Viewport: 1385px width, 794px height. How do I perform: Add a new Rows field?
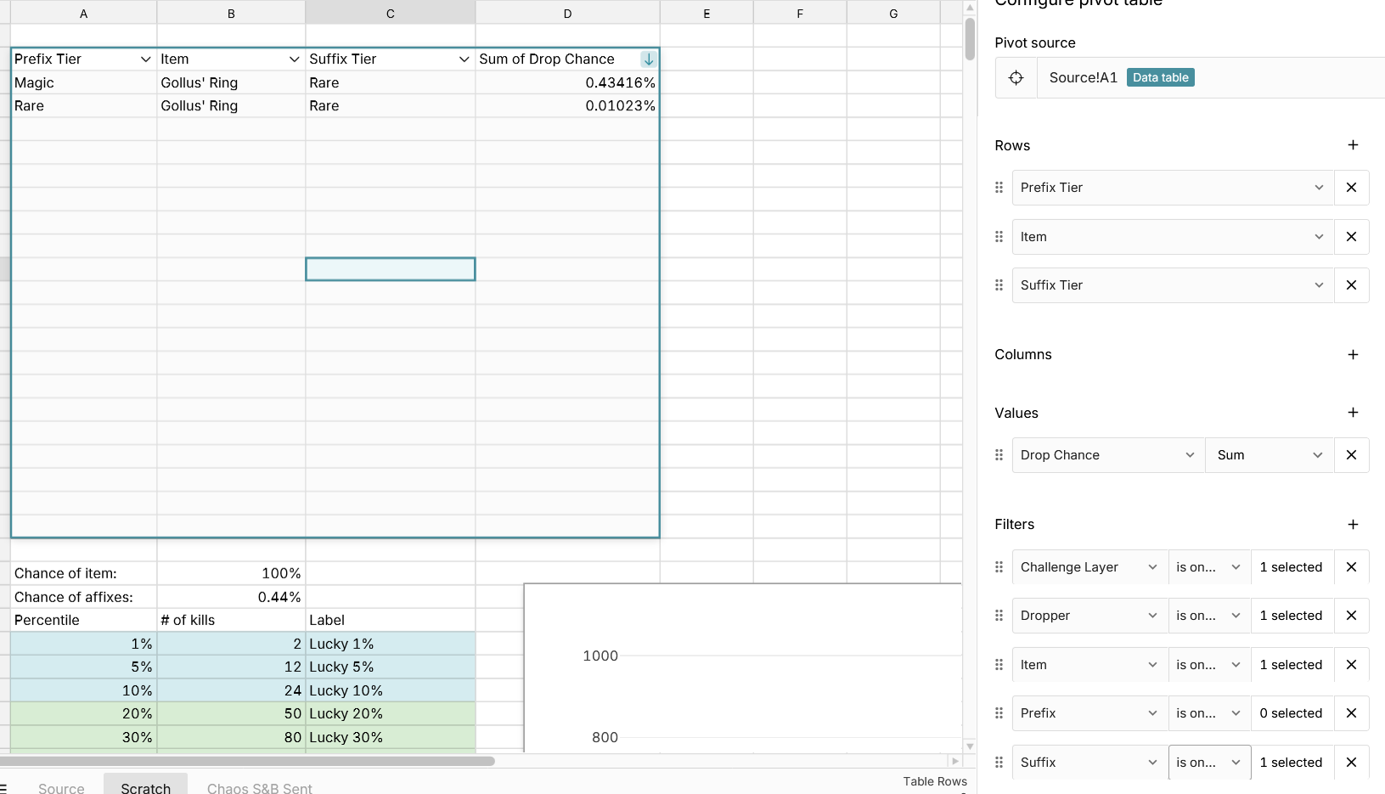(1353, 145)
